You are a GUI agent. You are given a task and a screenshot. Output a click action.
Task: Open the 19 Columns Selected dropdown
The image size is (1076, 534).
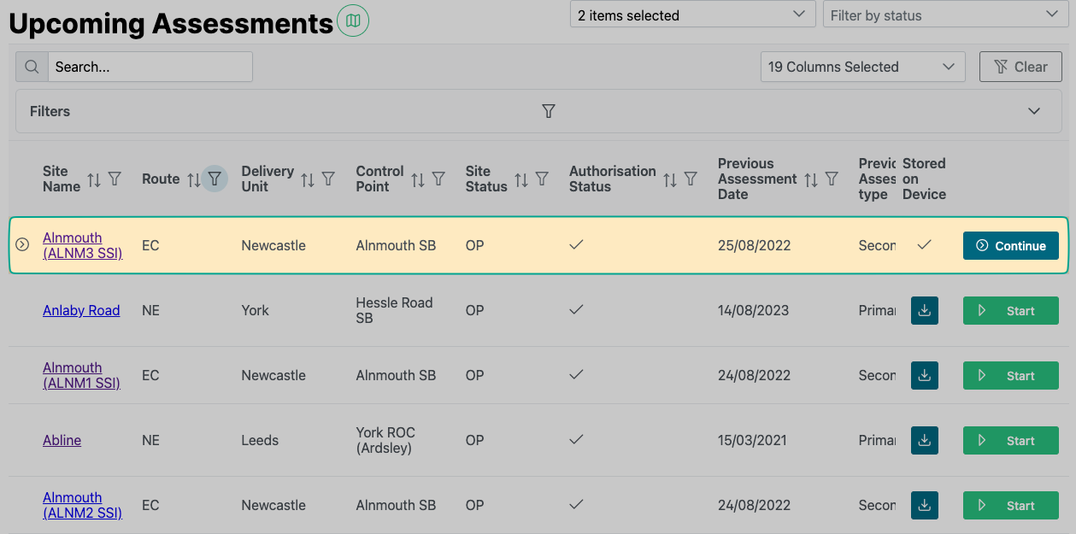[x=862, y=67]
